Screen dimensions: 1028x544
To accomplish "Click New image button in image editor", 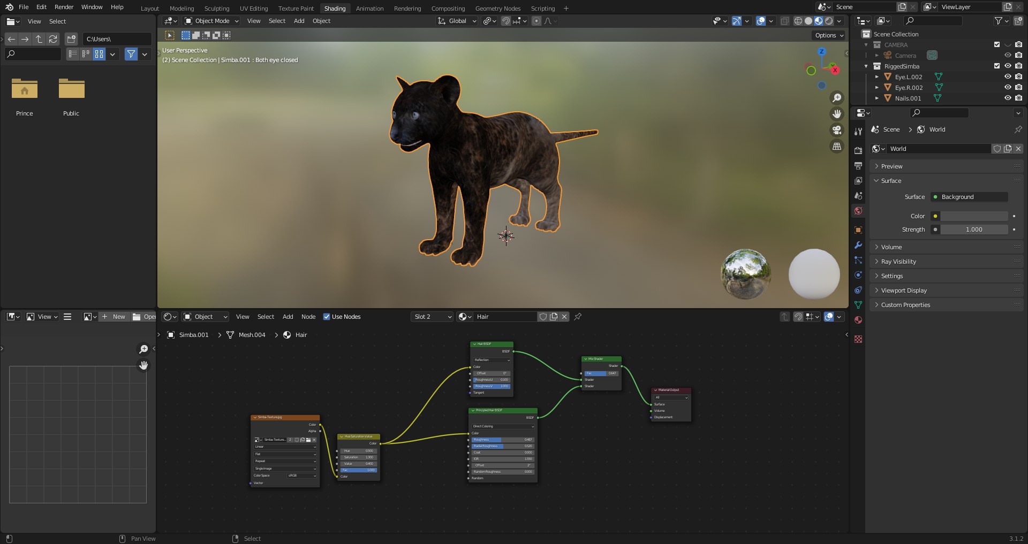I will tap(114, 317).
